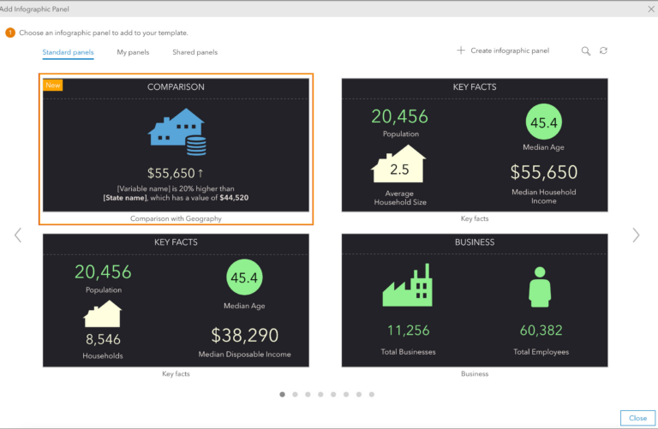The width and height of the screenshot is (658, 429).
Task: Select the Key facts panel with Median Household Income
Action: point(475,145)
